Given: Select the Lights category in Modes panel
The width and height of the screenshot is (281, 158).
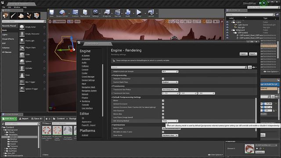Looking at the screenshot, I should [5, 35].
